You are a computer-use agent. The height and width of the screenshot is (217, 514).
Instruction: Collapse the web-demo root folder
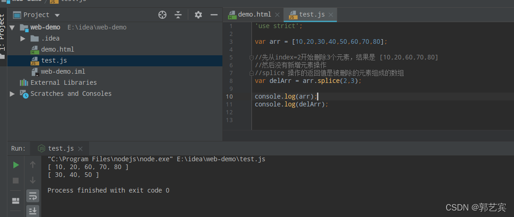[12, 28]
